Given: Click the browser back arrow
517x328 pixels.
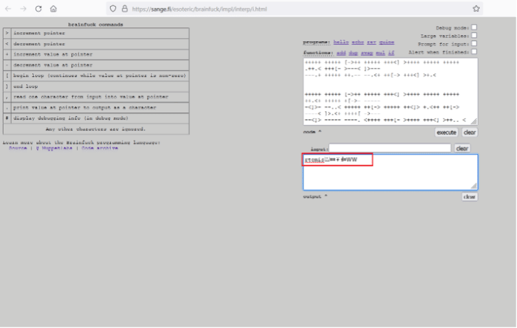Looking at the screenshot, I should tap(9, 9).
